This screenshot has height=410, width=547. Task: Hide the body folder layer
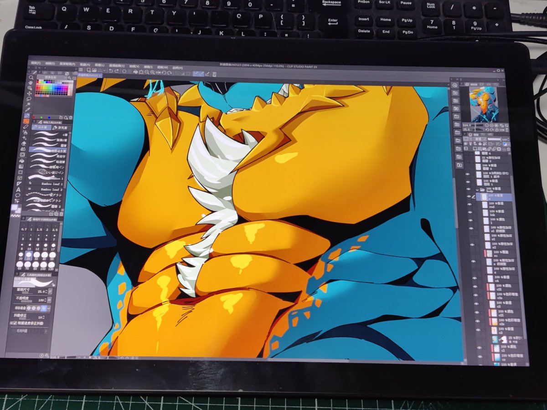[468, 189]
